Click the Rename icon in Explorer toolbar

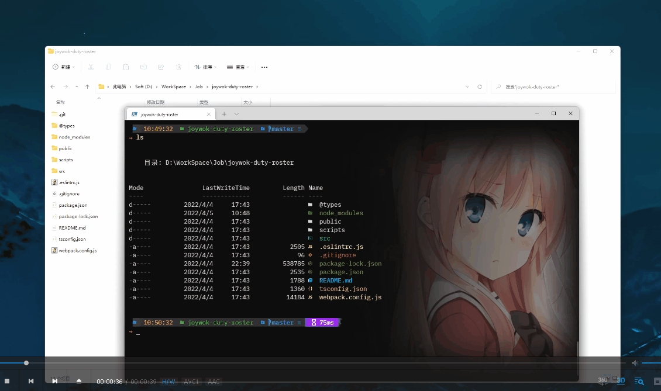tap(144, 67)
